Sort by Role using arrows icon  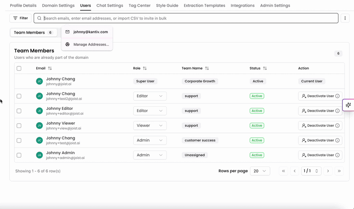point(145,68)
